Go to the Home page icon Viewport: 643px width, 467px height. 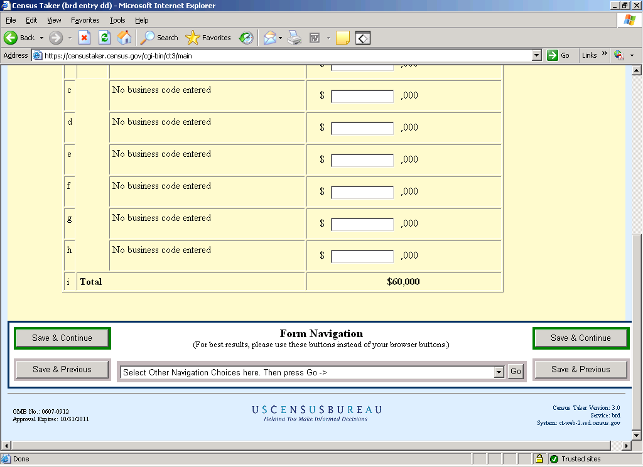pyautogui.click(x=124, y=38)
